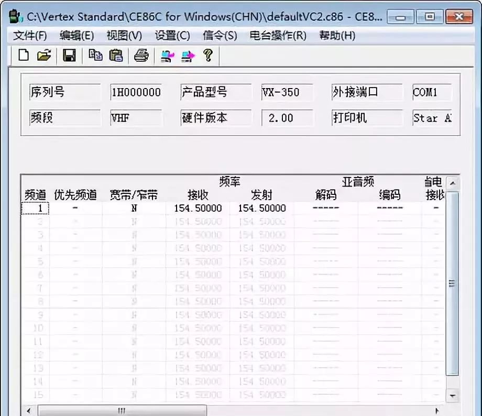This screenshot has width=482, height=416.
Task: Open help with the question mark icon
Action: pos(207,56)
